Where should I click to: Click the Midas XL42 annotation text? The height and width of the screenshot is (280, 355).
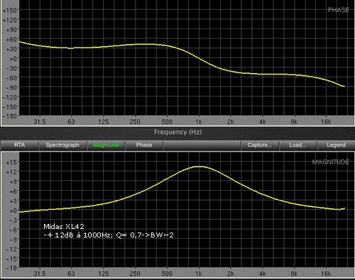click(64, 227)
